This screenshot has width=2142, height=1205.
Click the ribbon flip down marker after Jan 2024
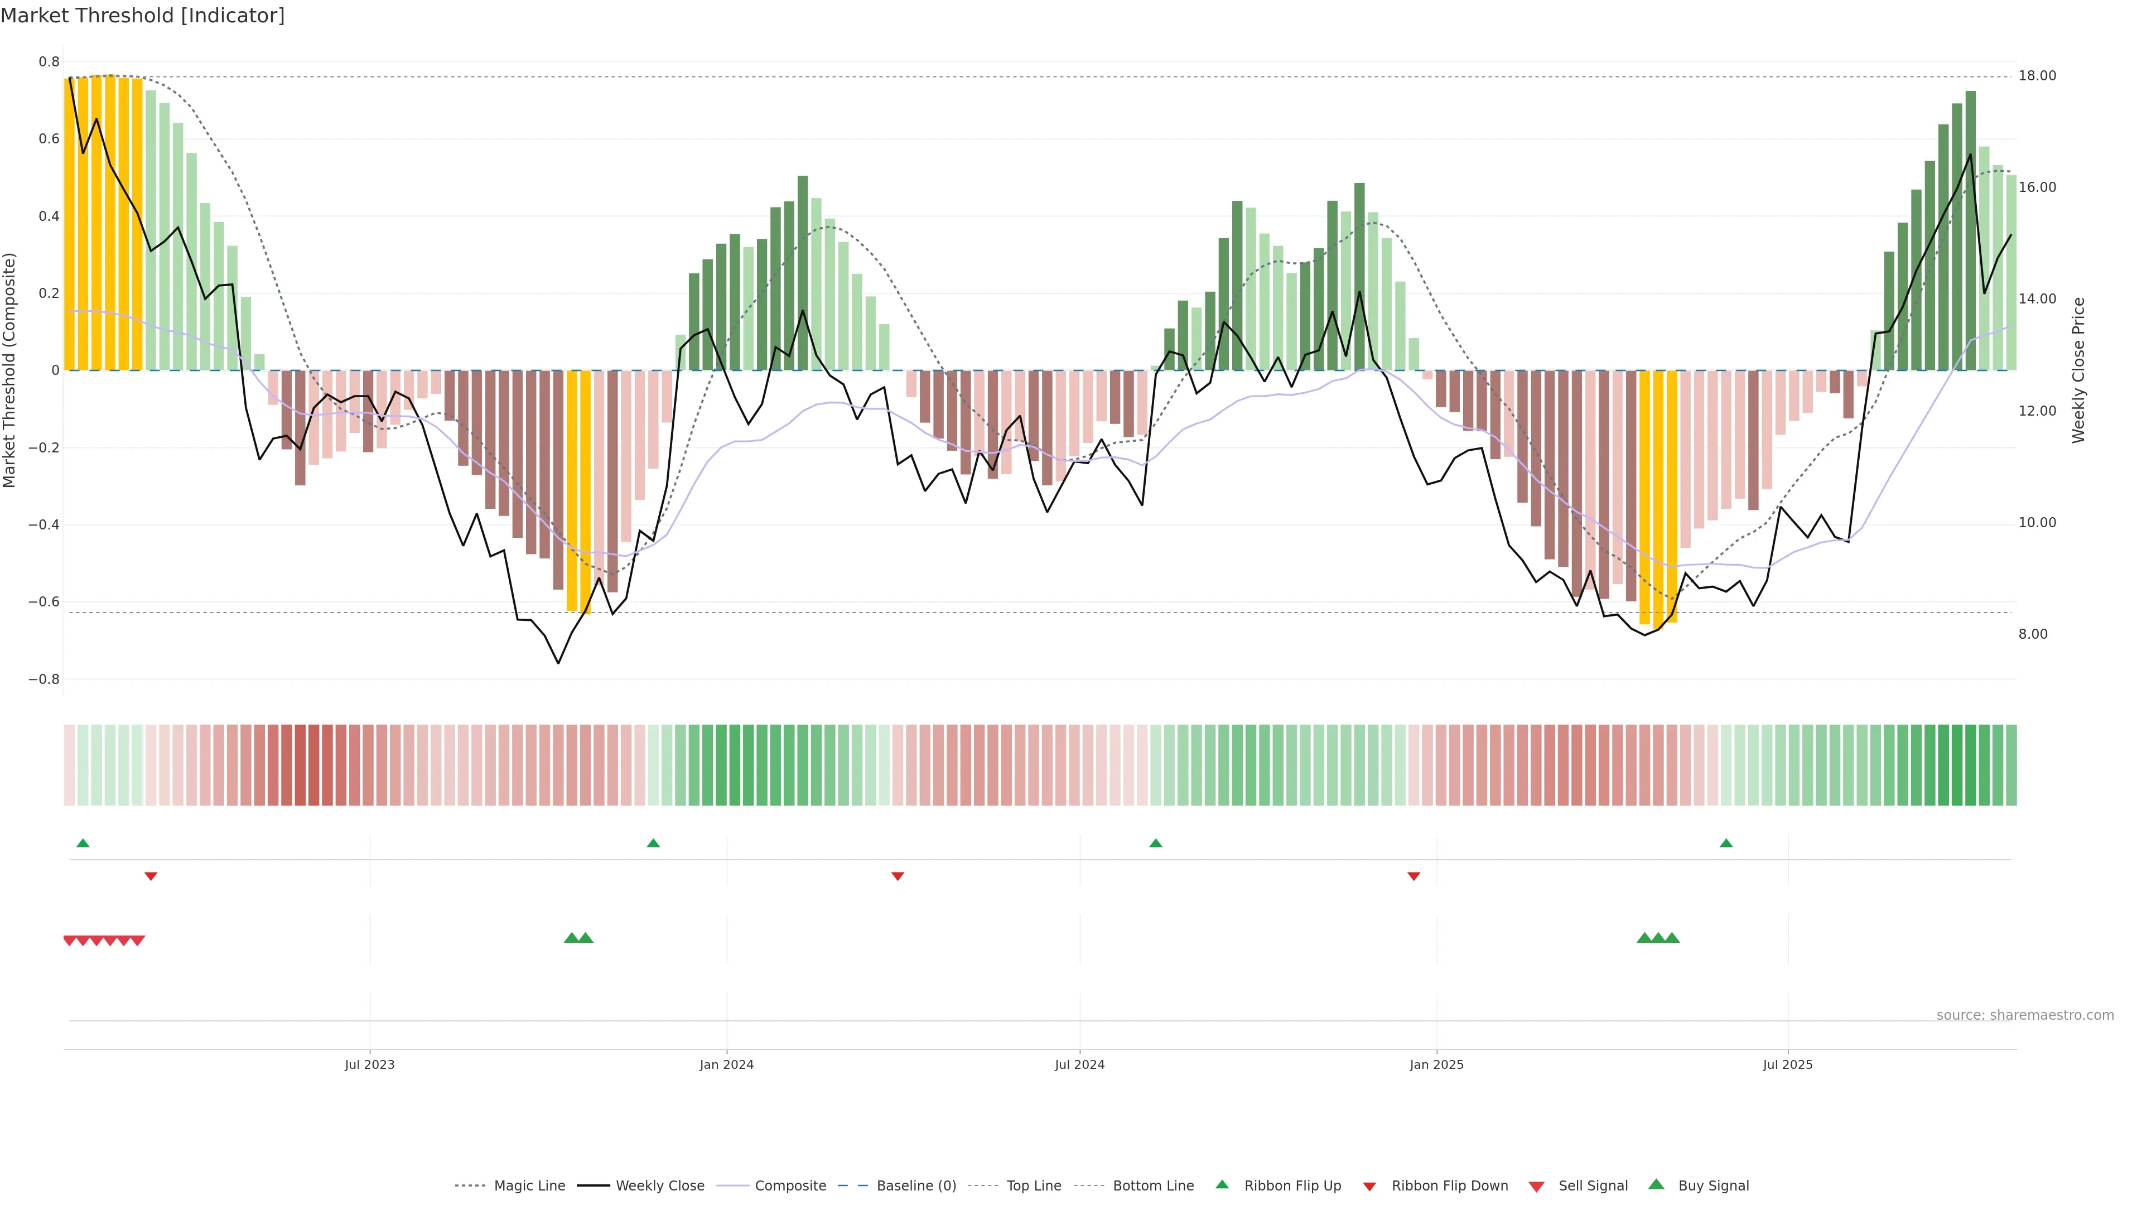click(x=898, y=876)
